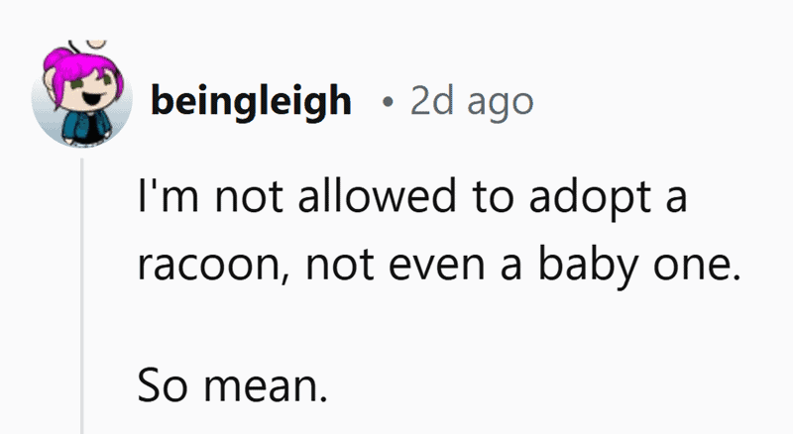Click the 'So mean.' line of text
This screenshot has height=434, width=793.
(x=233, y=386)
